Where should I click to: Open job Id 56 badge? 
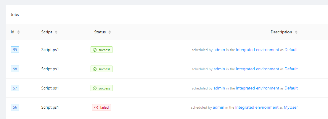(x=15, y=107)
